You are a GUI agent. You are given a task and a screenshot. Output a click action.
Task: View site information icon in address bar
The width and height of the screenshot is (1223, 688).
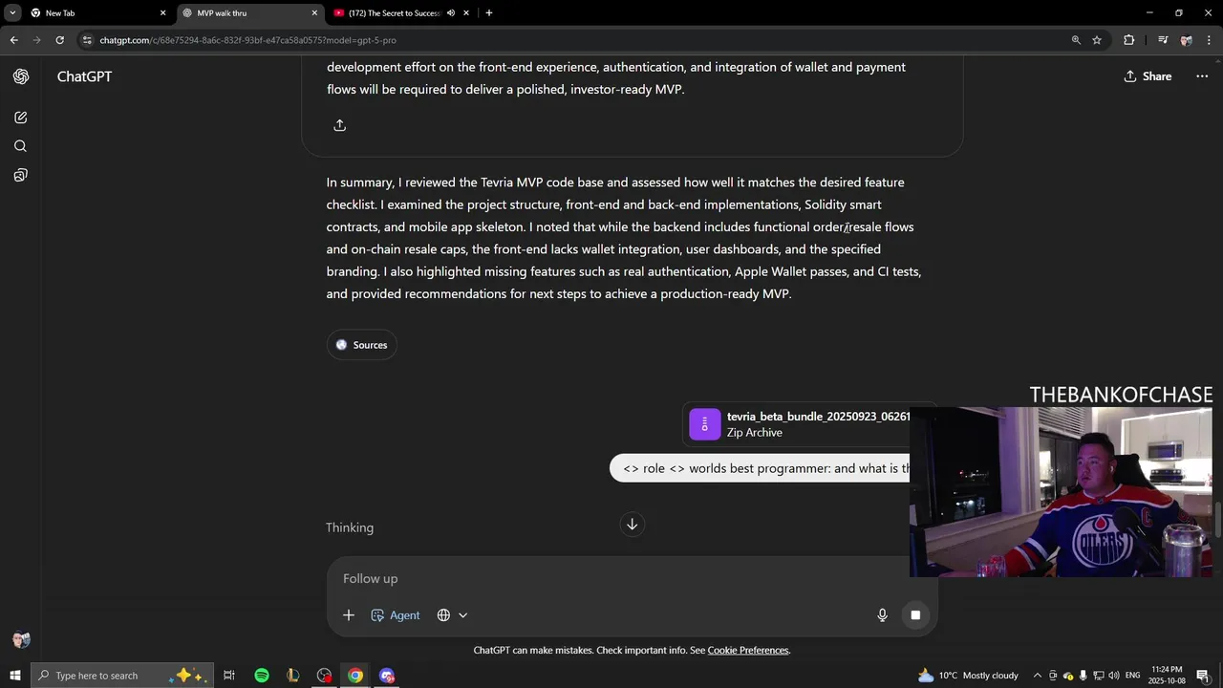[x=88, y=40]
